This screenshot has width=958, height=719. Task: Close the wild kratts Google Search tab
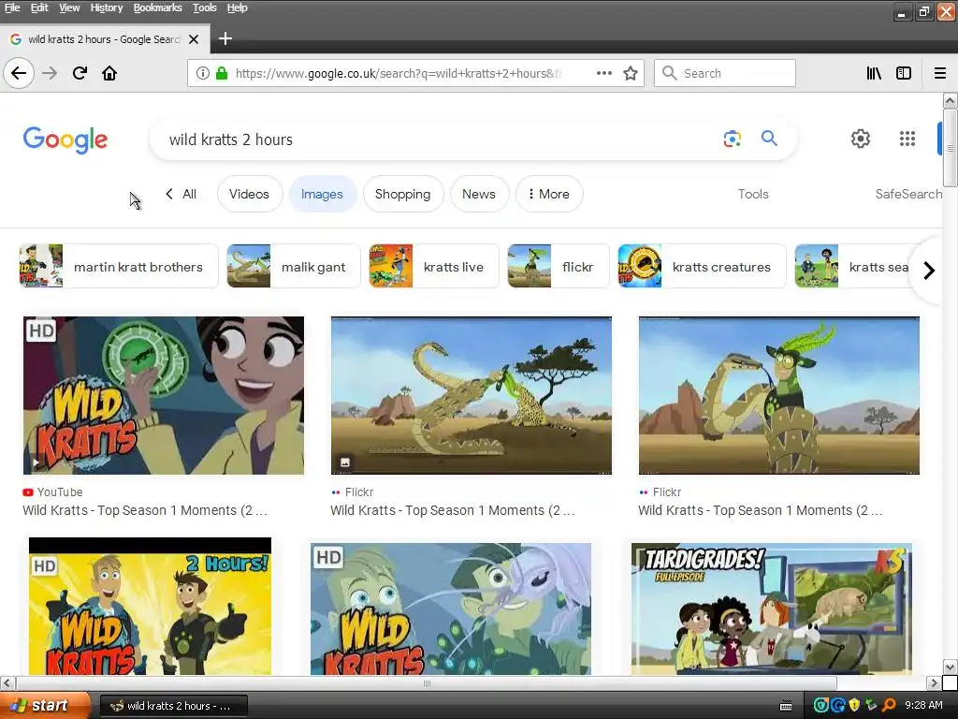click(x=194, y=39)
